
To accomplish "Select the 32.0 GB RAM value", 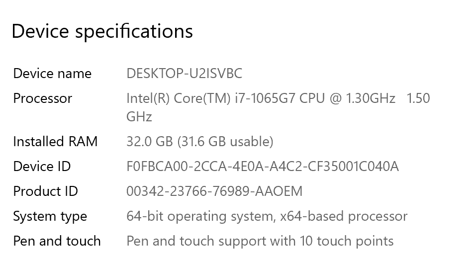I will [149, 142].
